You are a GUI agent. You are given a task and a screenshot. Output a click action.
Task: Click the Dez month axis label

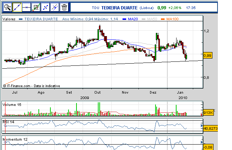(153, 93)
